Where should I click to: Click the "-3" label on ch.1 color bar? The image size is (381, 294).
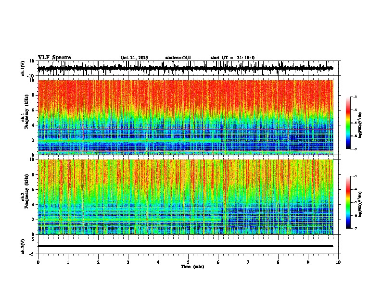(x=355, y=97)
